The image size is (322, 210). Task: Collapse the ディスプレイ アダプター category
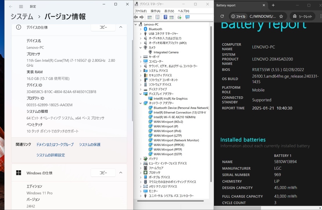[x=141, y=94]
